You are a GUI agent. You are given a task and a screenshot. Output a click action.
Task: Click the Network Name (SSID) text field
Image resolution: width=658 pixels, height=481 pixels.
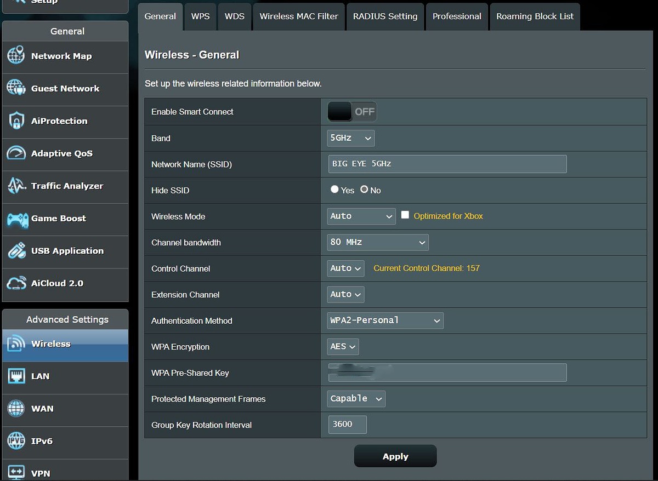pyautogui.click(x=447, y=164)
